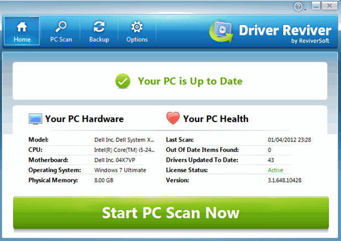Click the CPU value 'Intel(R) Core(TM) i5-24...'

click(x=124, y=150)
